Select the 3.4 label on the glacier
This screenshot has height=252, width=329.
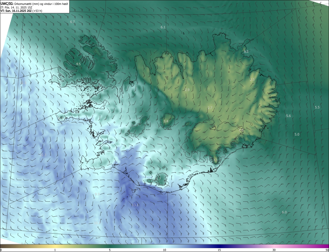pyautogui.click(x=166, y=121)
